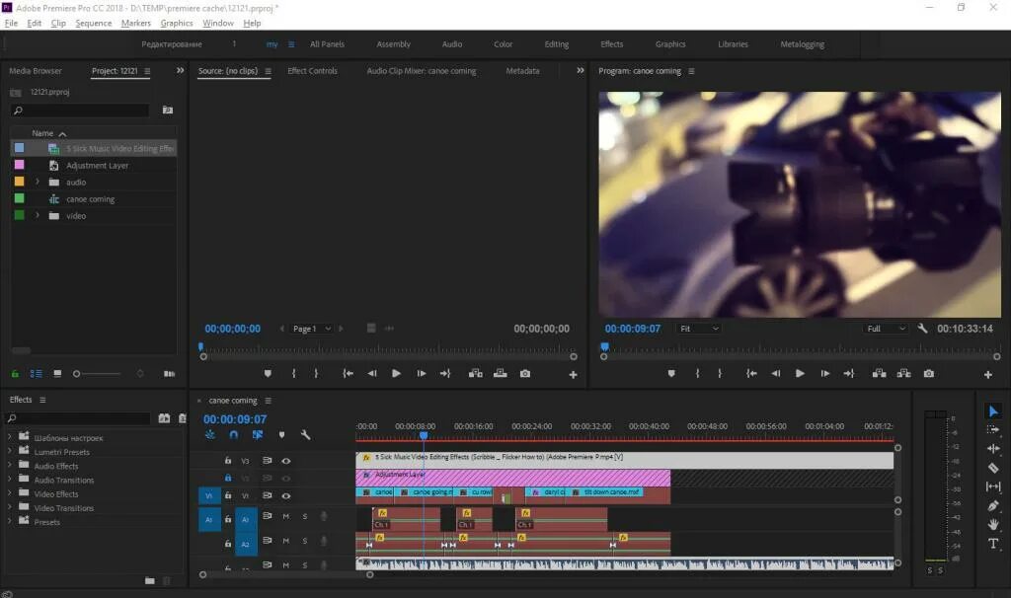The image size is (1011, 598).
Task: Select the Track Select Forward tool
Action: [995, 428]
